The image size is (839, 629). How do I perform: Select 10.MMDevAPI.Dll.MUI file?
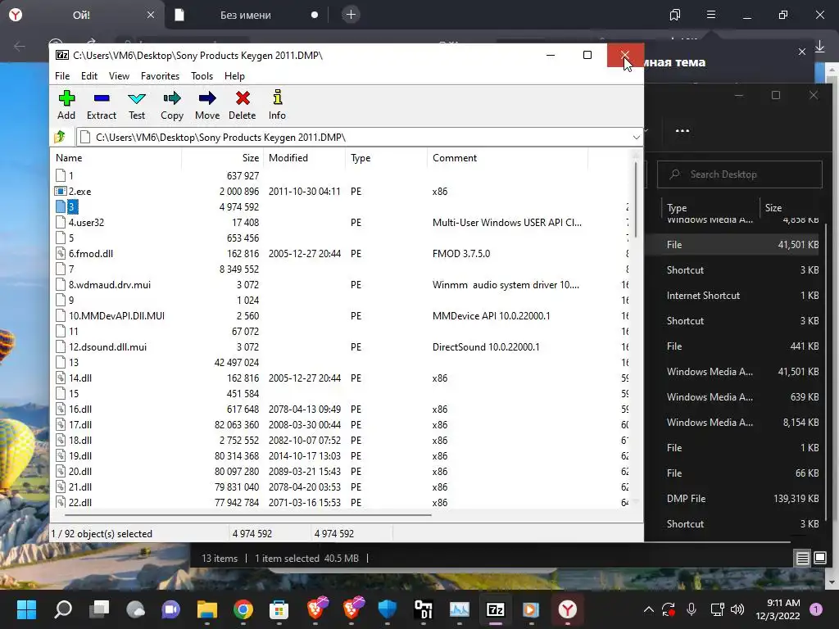116,315
